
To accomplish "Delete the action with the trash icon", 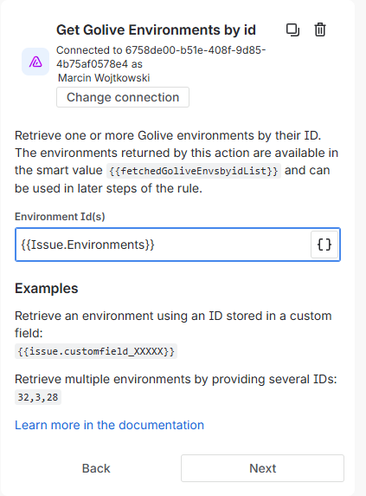I will [320, 30].
